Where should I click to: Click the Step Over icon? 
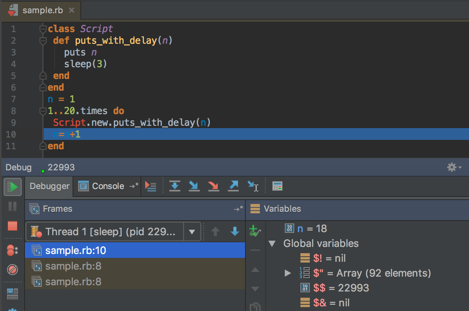point(174,186)
